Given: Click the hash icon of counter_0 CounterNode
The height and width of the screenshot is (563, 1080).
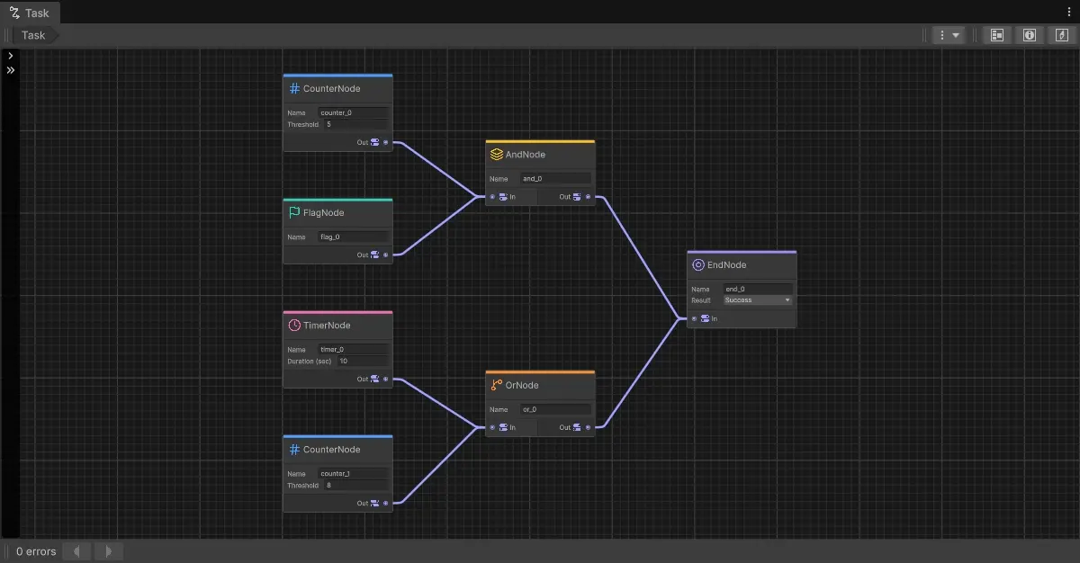Looking at the screenshot, I should click(294, 89).
